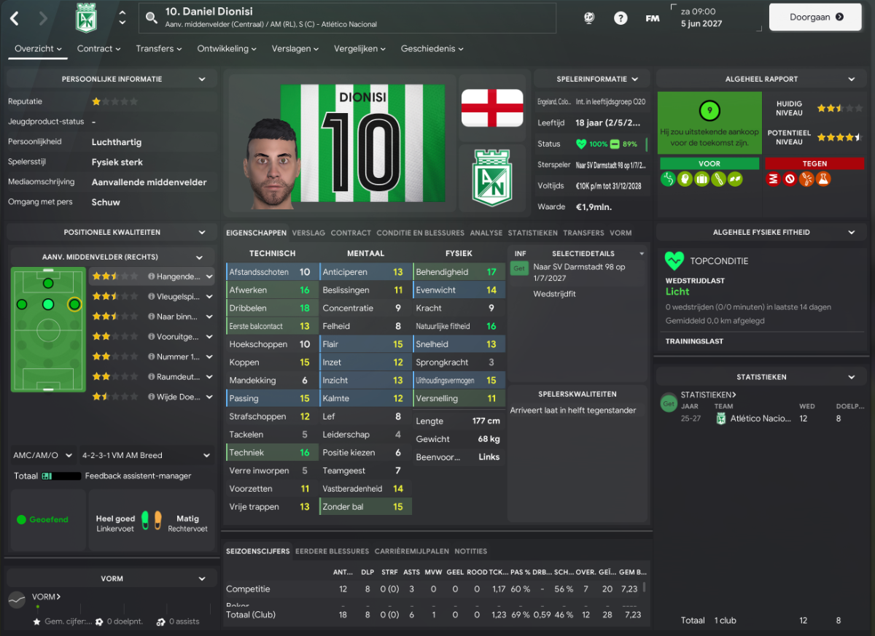This screenshot has width=875, height=636.
Task: Click the Atlético Nacional club badge in header
Action: click(87, 18)
